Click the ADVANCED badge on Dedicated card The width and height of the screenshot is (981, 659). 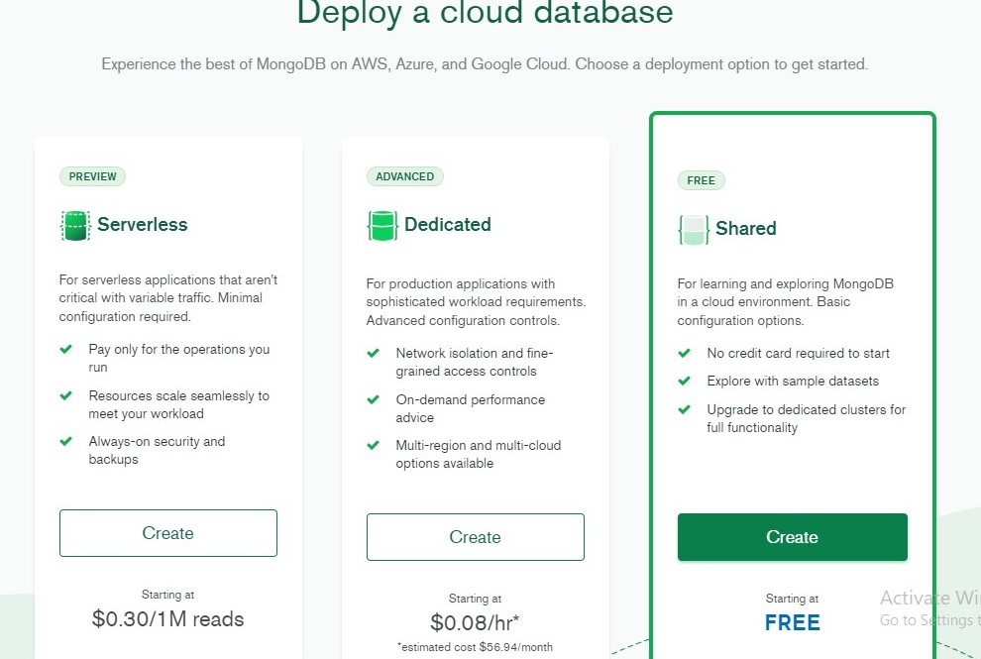tap(405, 176)
